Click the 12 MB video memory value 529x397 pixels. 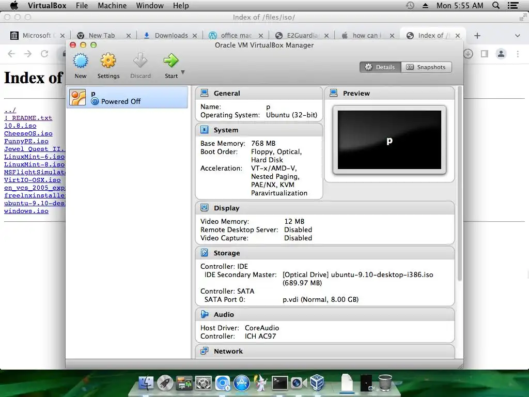pyautogui.click(x=294, y=221)
